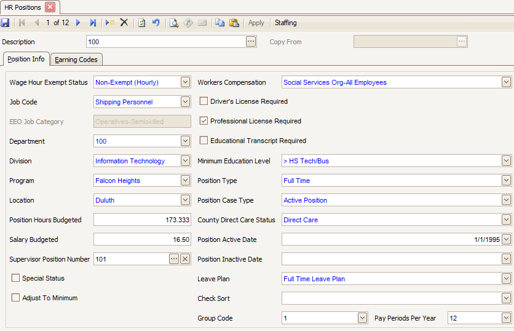Jump to last record in toolbar
Image resolution: width=514 pixels, height=331 pixels.
tap(93, 23)
